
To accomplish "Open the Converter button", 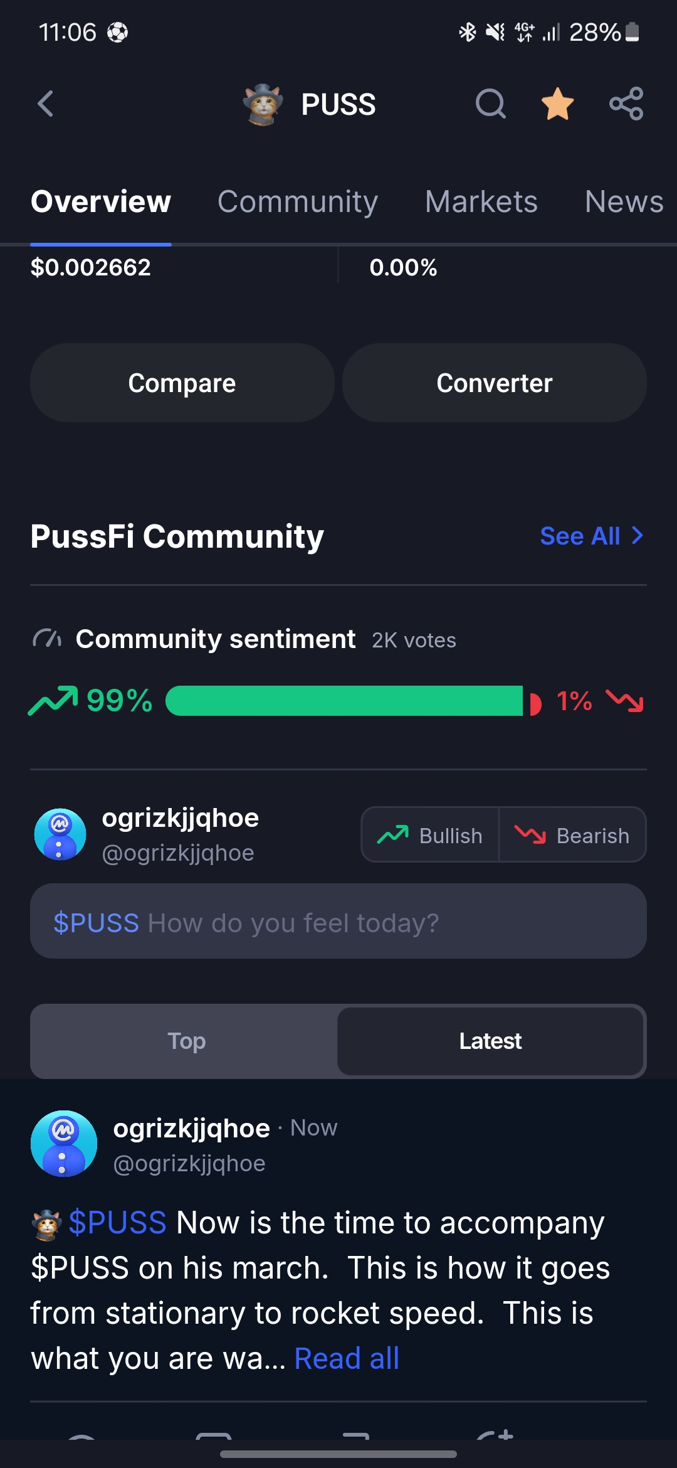I will click(494, 383).
